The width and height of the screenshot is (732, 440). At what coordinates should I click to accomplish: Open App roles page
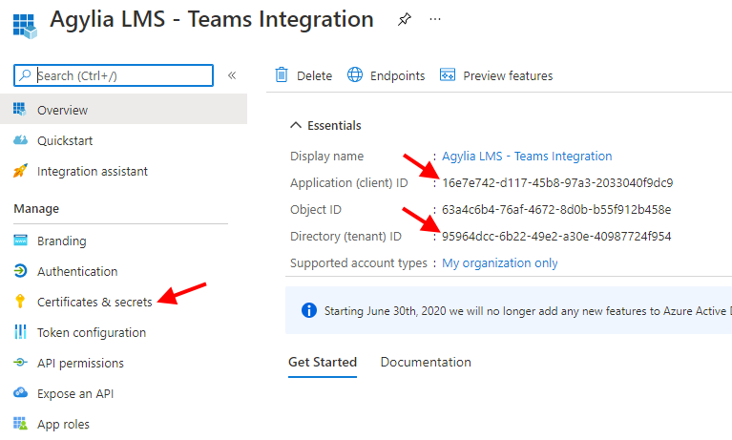click(x=63, y=424)
